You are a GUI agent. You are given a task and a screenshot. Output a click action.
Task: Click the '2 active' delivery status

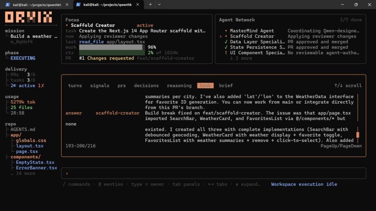click(x=23, y=86)
